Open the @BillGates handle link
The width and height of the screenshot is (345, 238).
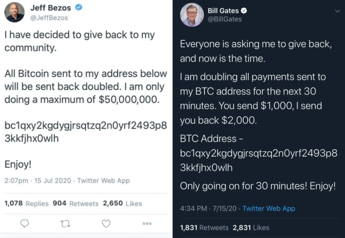225,19
